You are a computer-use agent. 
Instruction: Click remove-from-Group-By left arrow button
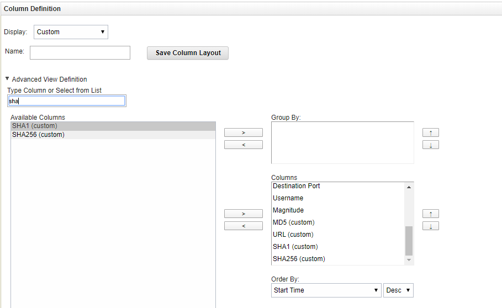pyautogui.click(x=243, y=145)
